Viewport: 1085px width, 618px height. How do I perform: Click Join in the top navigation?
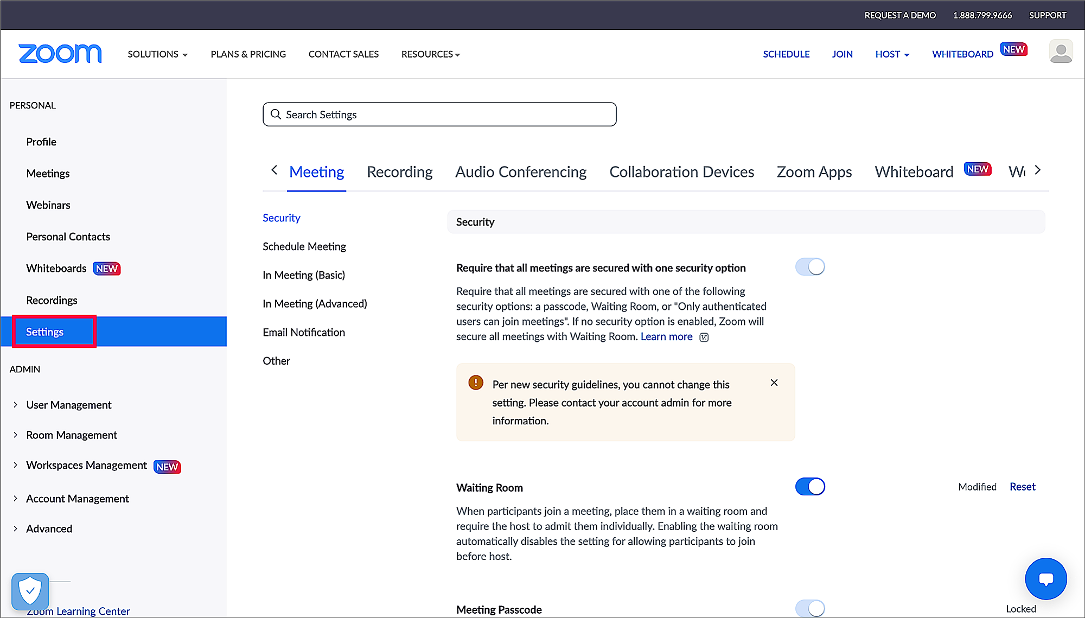842,54
